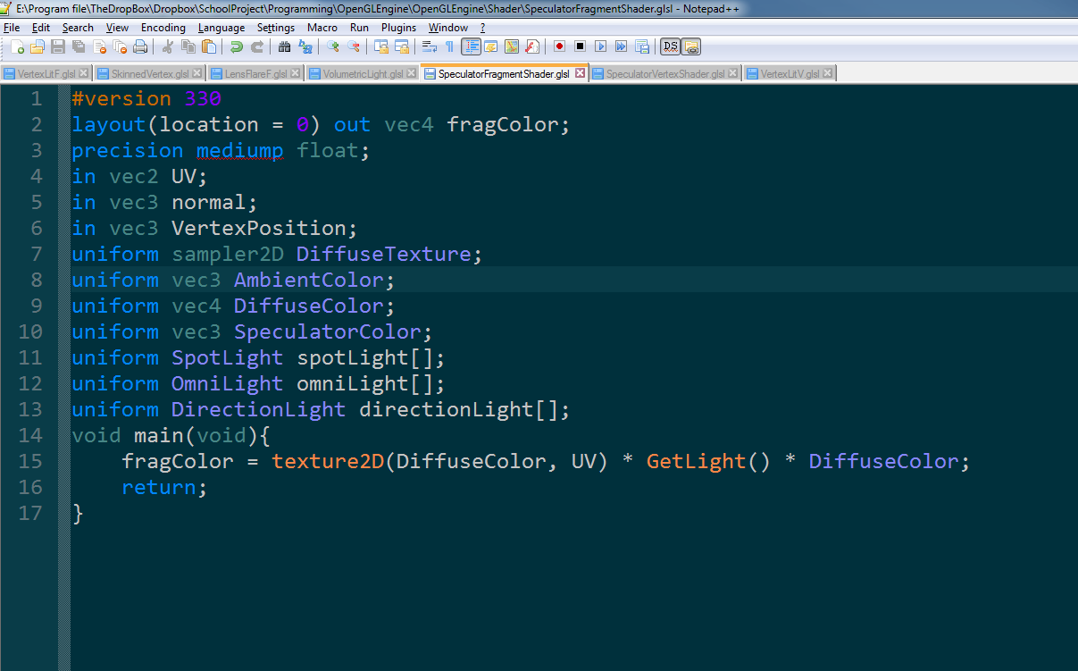
Task: Click the misspelled word 'mediump'
Action: pyautogui.click(x=240, y=151)
